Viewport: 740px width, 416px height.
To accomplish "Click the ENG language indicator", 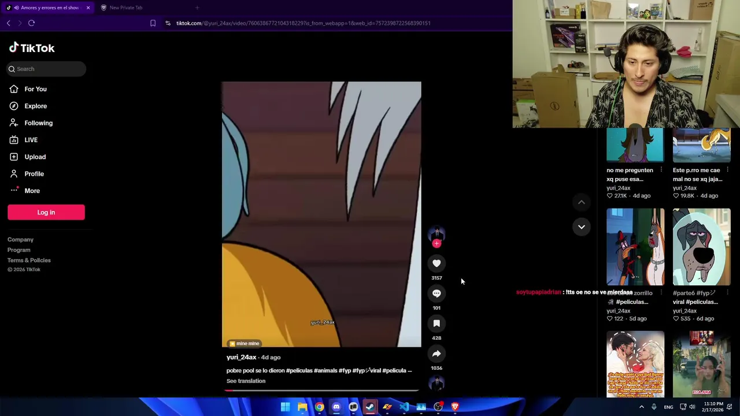I will click(668, 407).
